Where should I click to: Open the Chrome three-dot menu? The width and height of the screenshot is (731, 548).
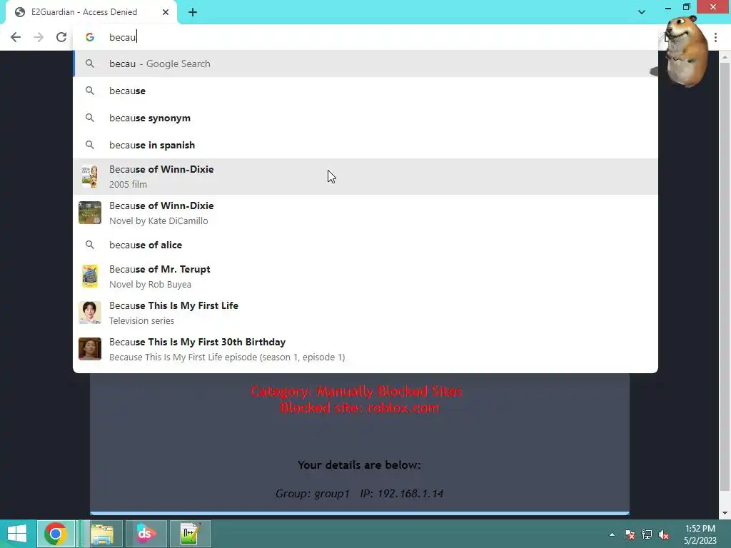click(x=715, y=37)
